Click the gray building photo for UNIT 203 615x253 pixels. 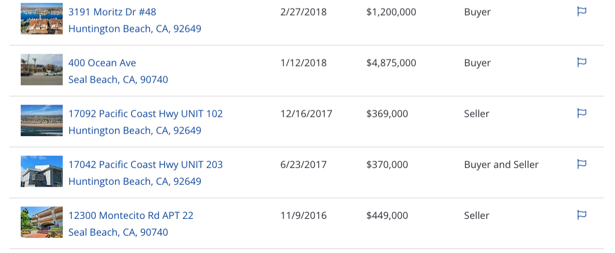coord(41,171)
